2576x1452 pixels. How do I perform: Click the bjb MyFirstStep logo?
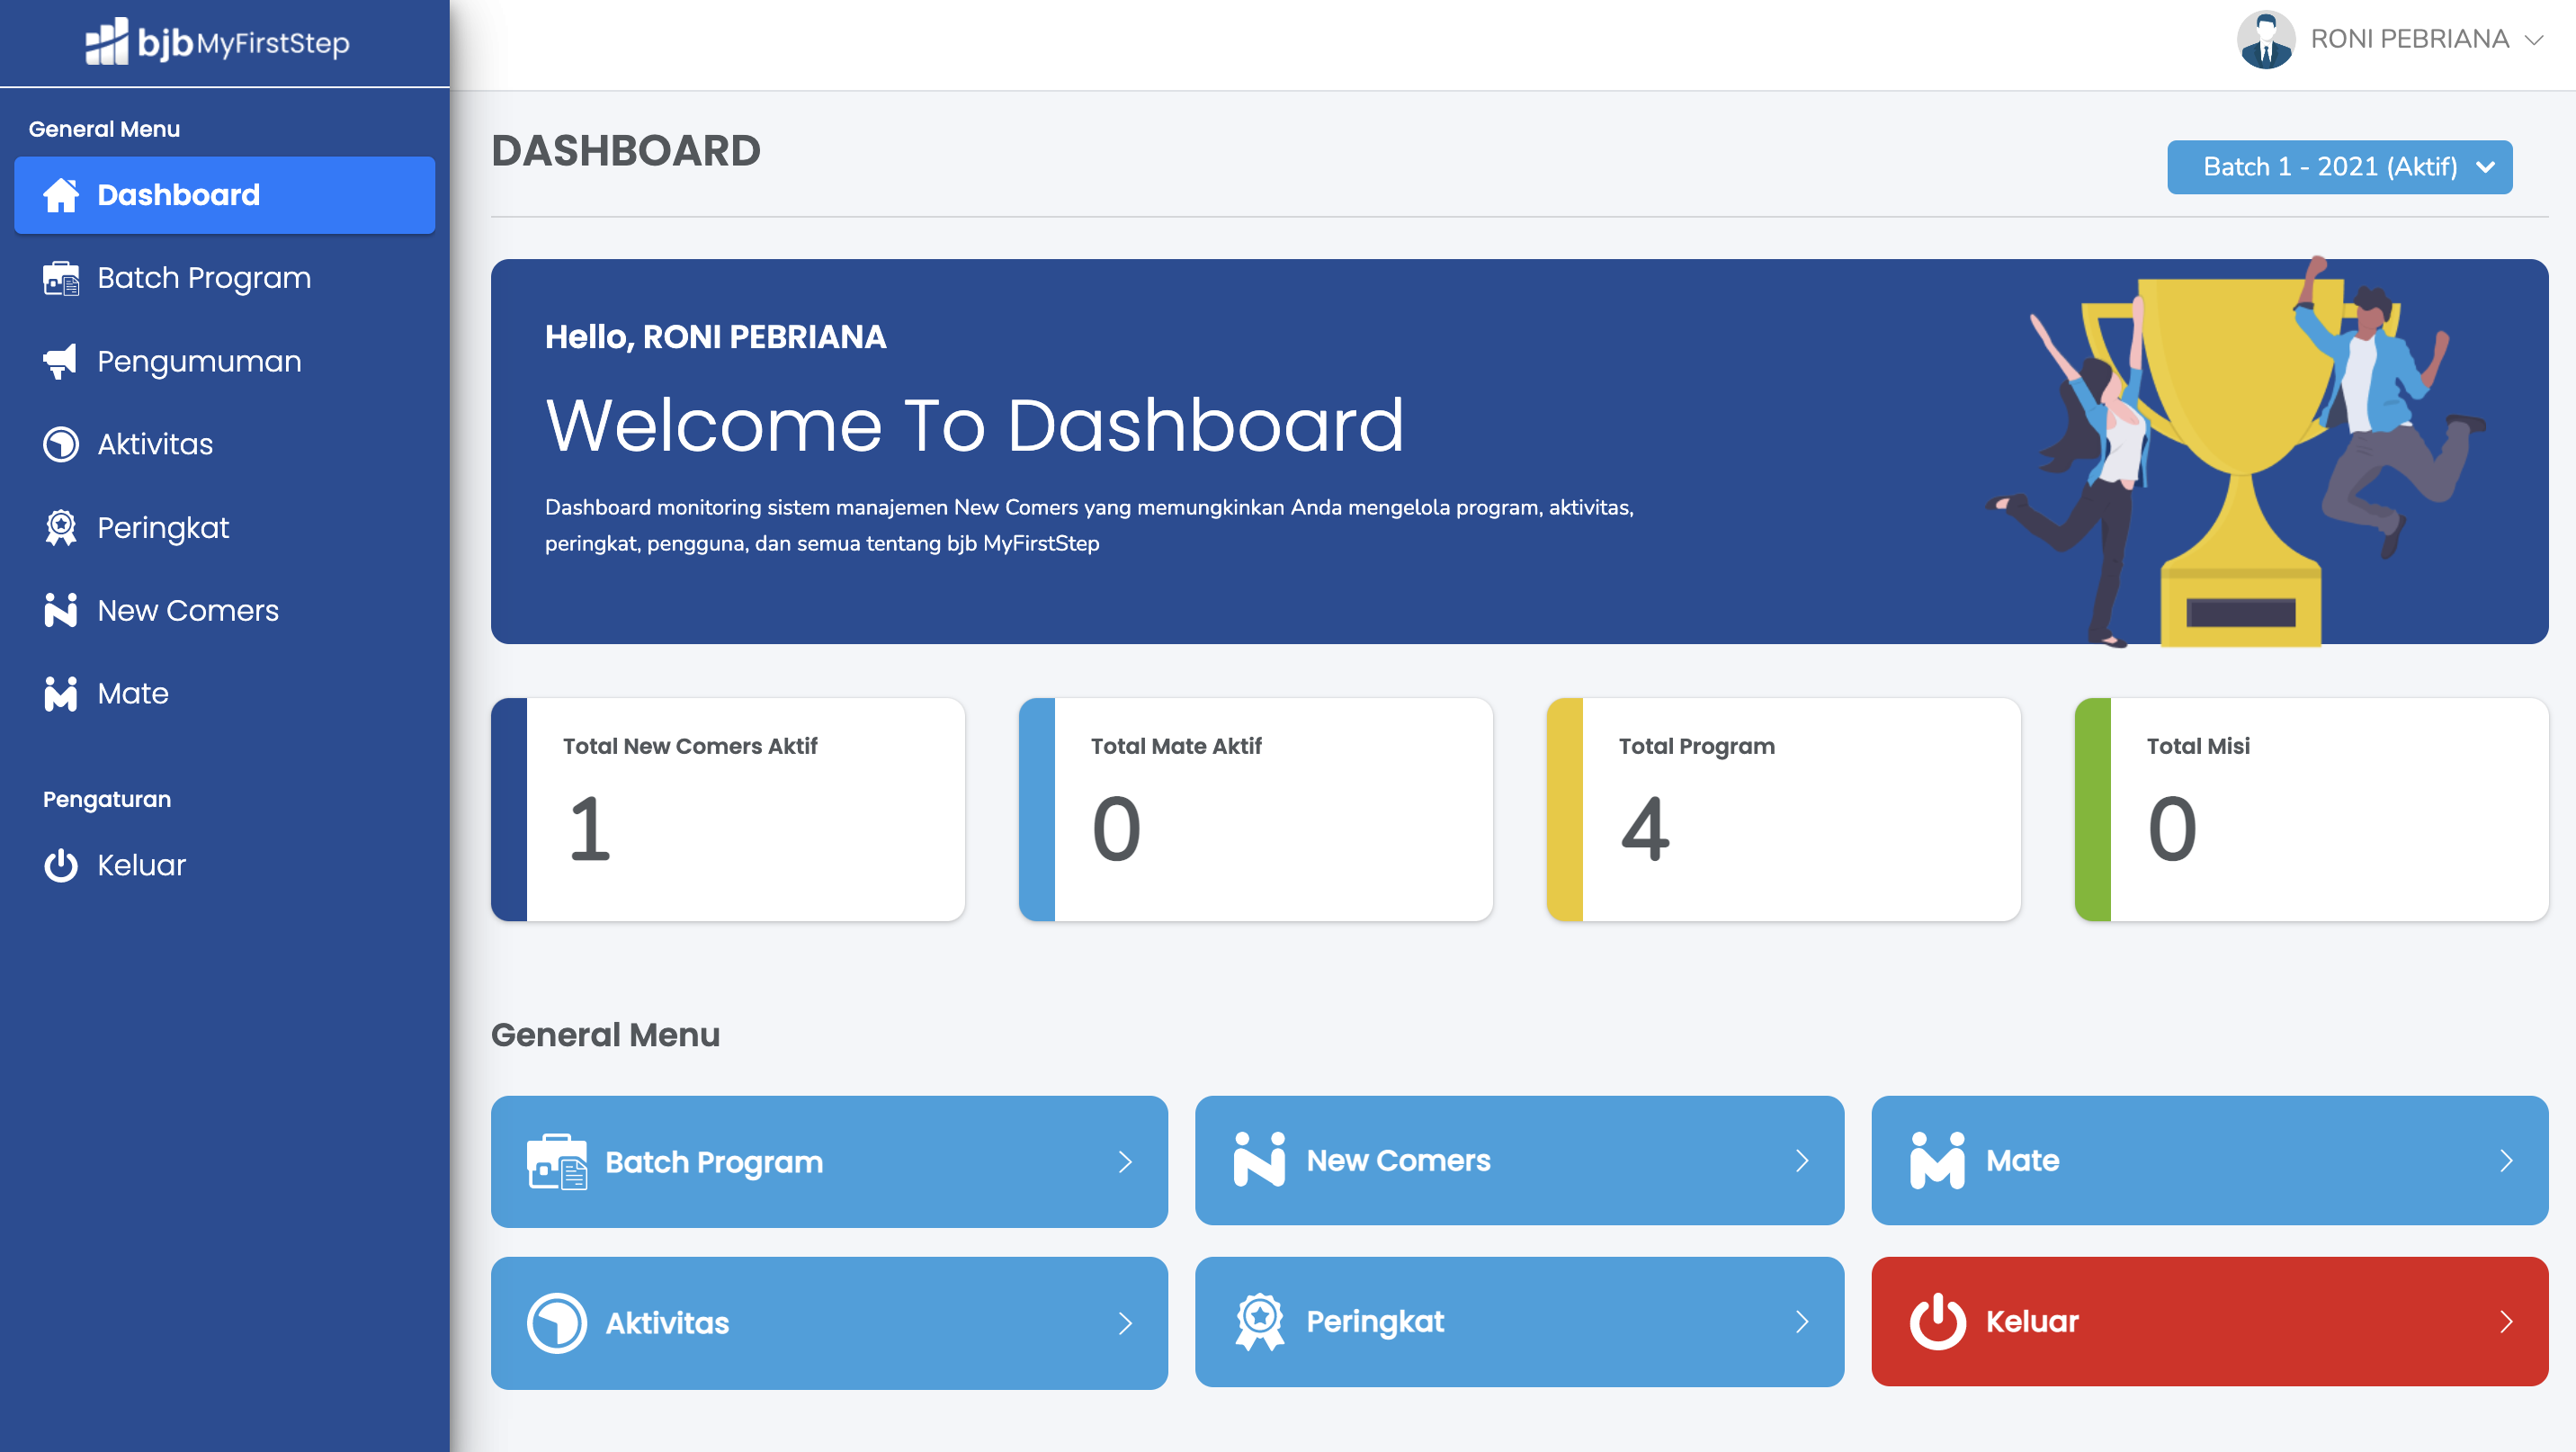[x=217, y=42]
